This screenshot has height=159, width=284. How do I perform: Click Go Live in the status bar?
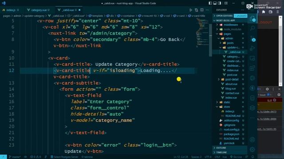(236, 157)
